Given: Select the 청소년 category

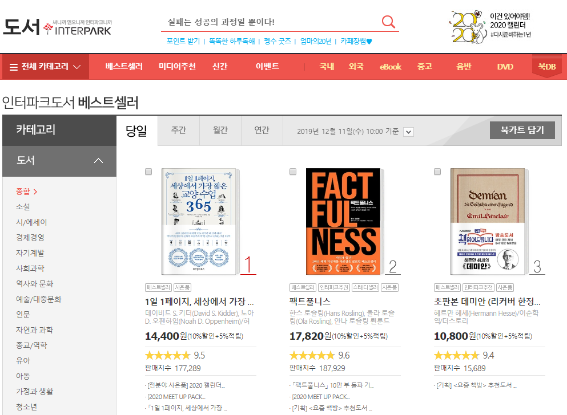Looking at the screenshot, I should pyautogui.click(x=26, y=407).
